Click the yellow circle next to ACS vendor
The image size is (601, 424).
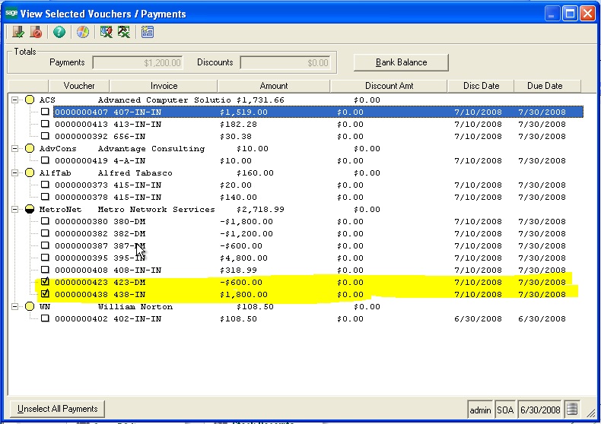click(30, 100)
